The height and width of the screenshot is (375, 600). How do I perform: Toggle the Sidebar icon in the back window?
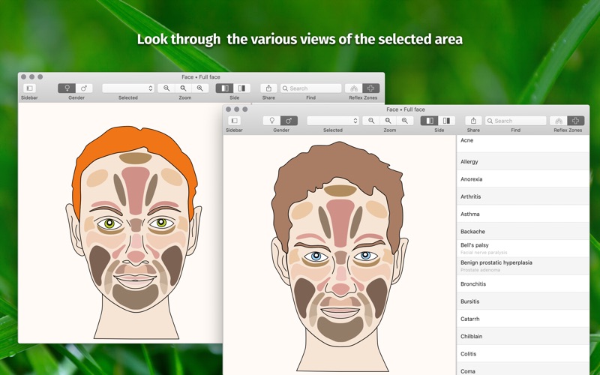coord(29,88)
